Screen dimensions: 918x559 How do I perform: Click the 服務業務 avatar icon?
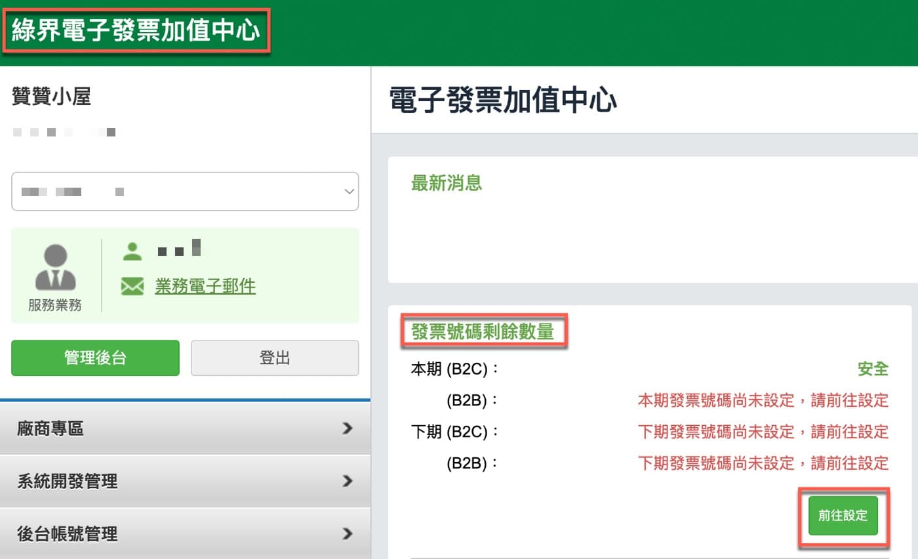click(55, 268)
